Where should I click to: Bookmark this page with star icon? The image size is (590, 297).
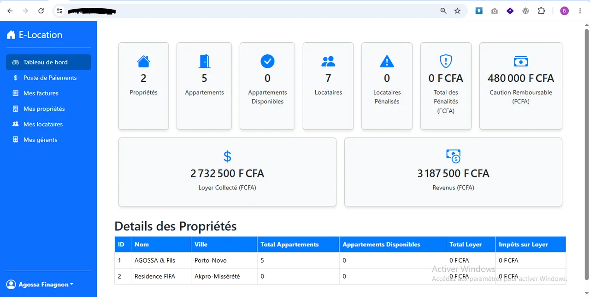coord(457,11)
